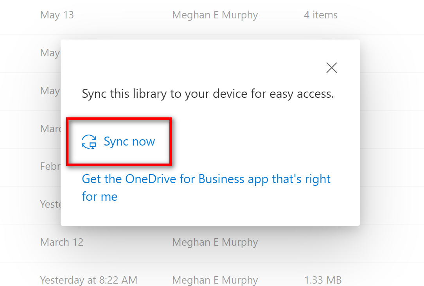Close the sync library dialog
The width and height of the screenshot is (424, 286).
[x=332, y=68]
